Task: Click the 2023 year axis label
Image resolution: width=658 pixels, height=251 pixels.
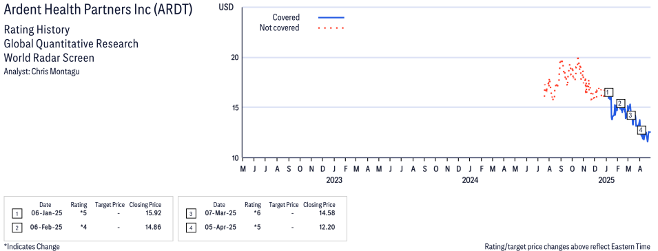Action: tap(334, 181)
